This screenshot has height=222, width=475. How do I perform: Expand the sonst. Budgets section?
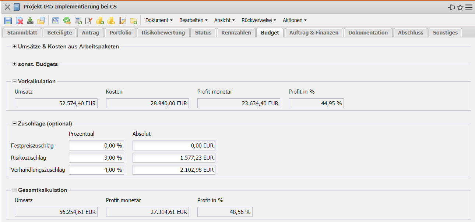pyautogui.click(x=14, y=64)
